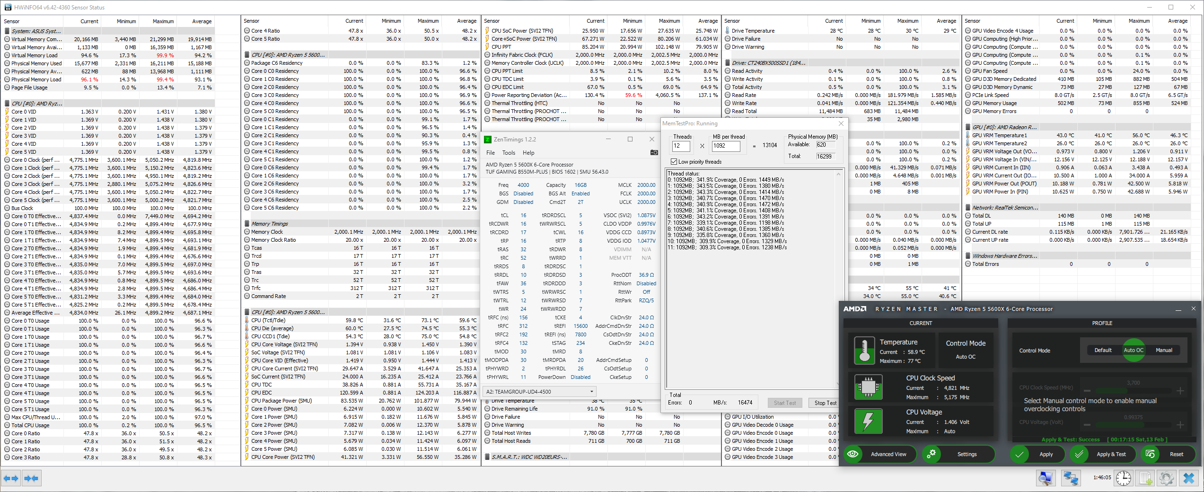Open the A2: TEAMGROUP-UD4-4500 dropdown
This screenshot has width=1204, height=492.
pos(539,392)
